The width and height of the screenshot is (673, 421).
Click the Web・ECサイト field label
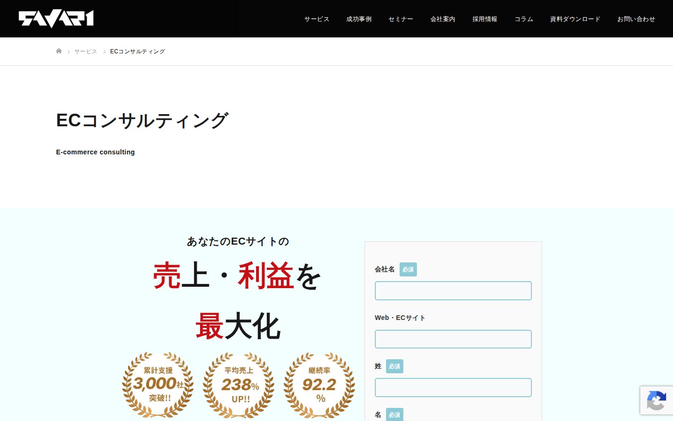400,318
